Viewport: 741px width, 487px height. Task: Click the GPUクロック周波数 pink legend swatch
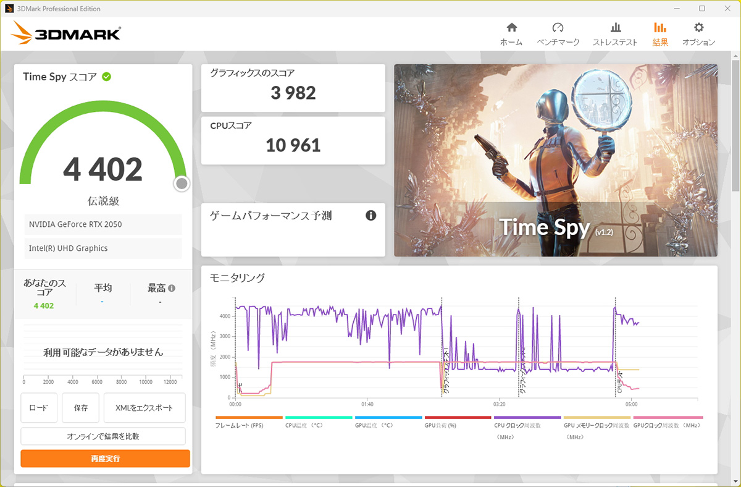click(x=668, y=418)
